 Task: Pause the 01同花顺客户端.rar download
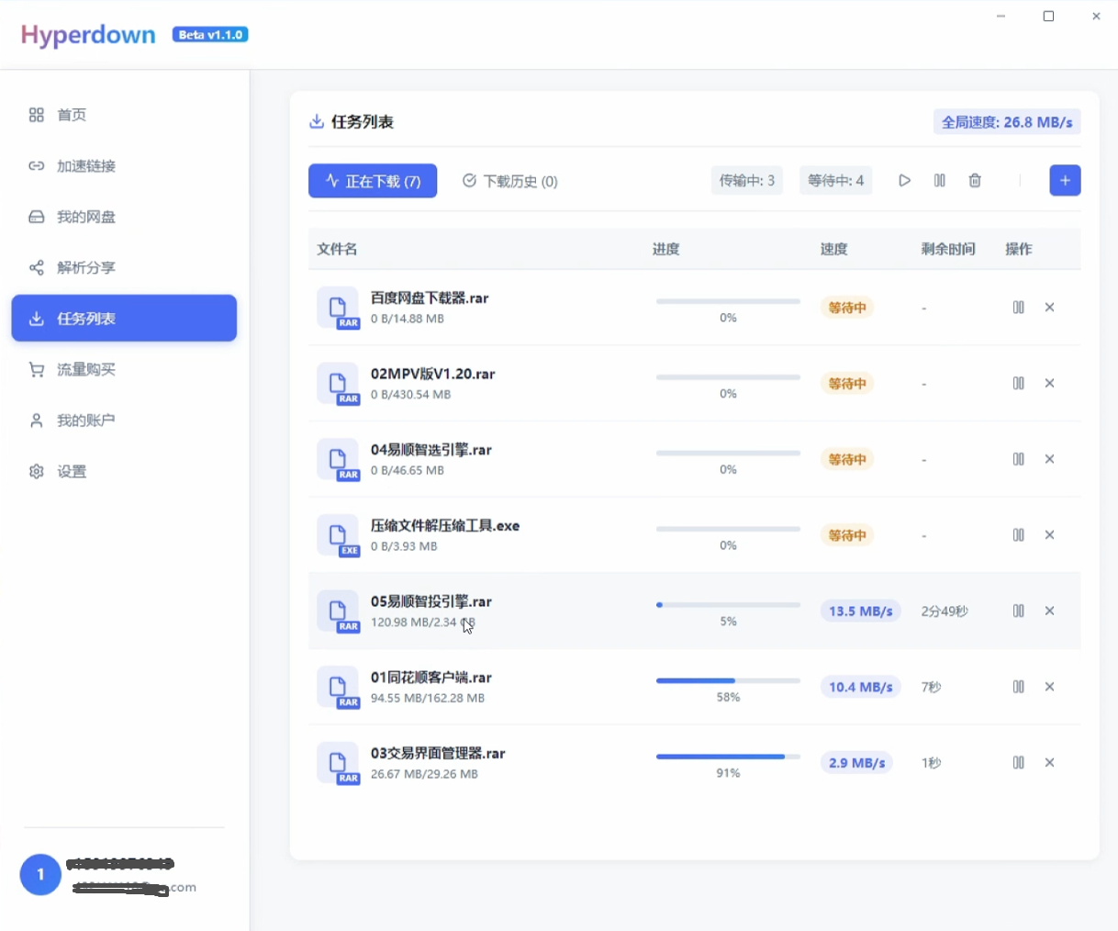[x=1018, y=686]
